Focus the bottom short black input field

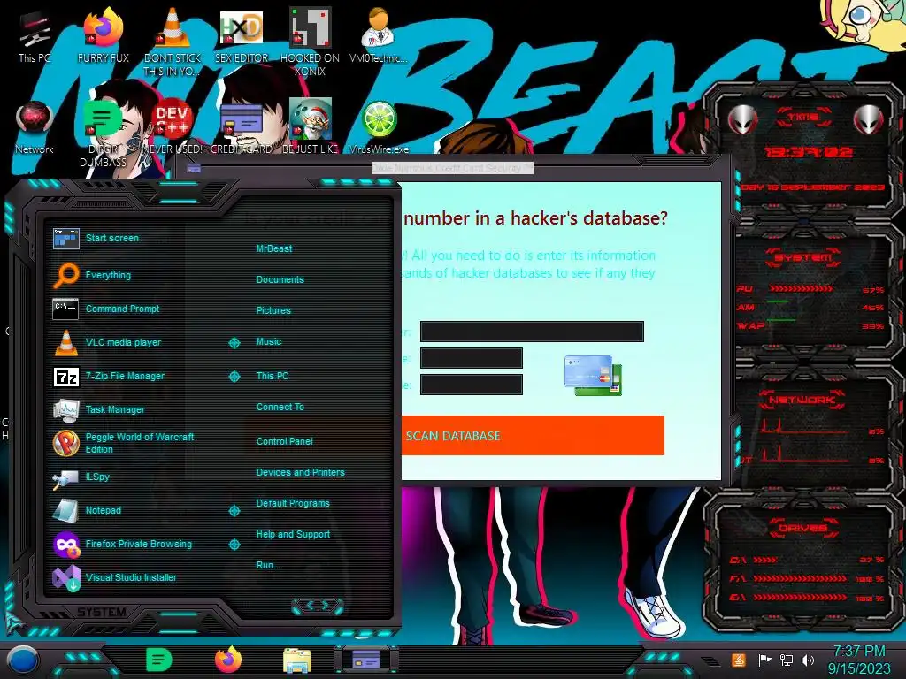(x=471, y=385)
